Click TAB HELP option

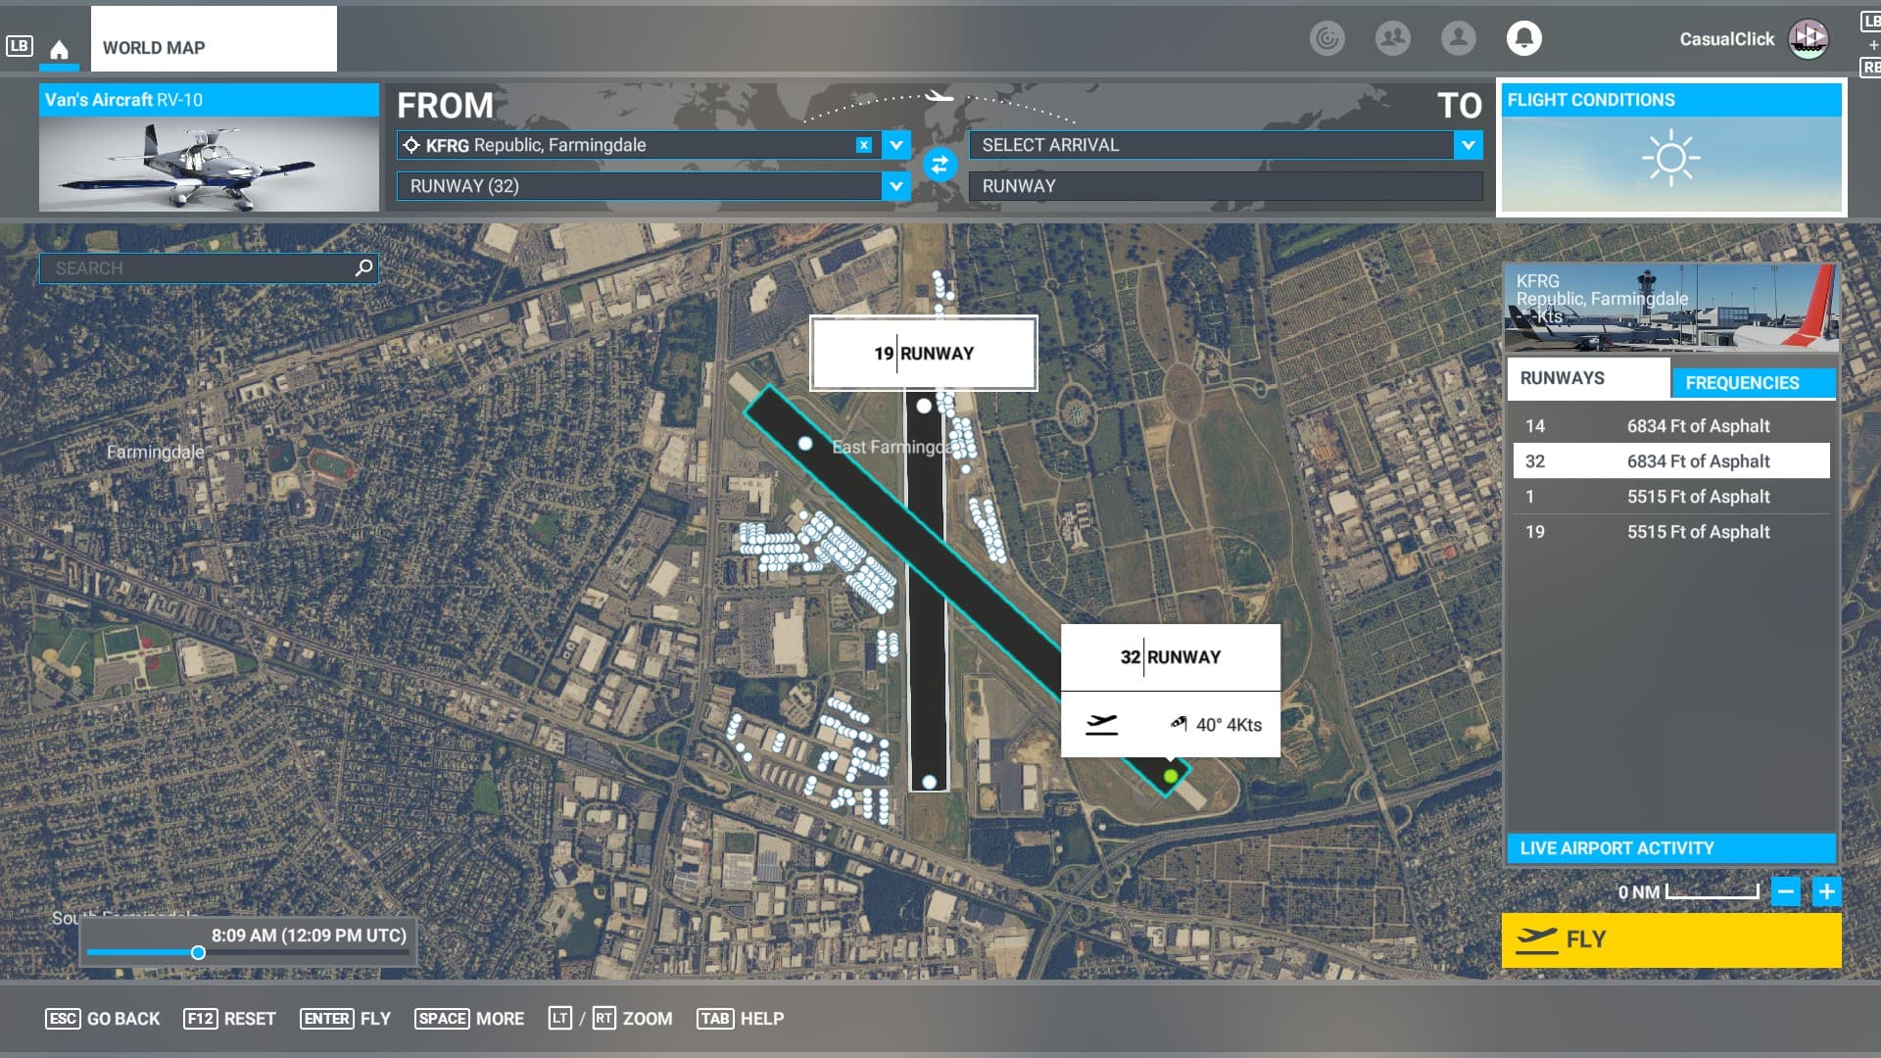click(x=741, y=1019)
